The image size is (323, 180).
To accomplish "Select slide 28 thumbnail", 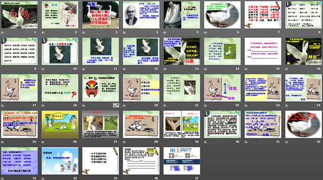I will (141, 124).
